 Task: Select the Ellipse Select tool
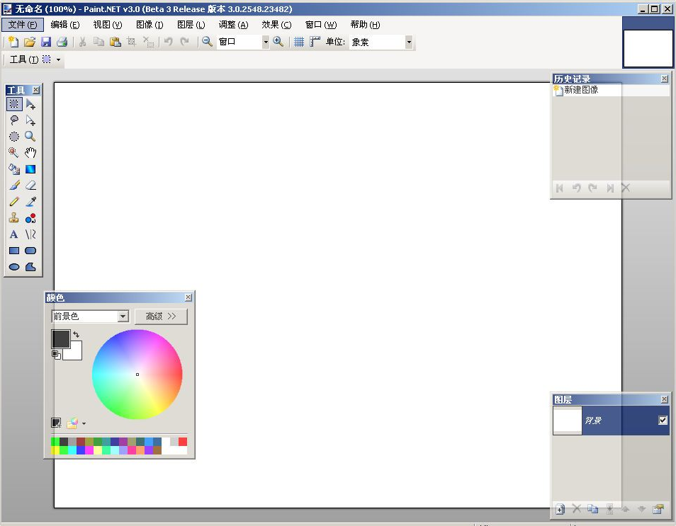tap(14, 137)
